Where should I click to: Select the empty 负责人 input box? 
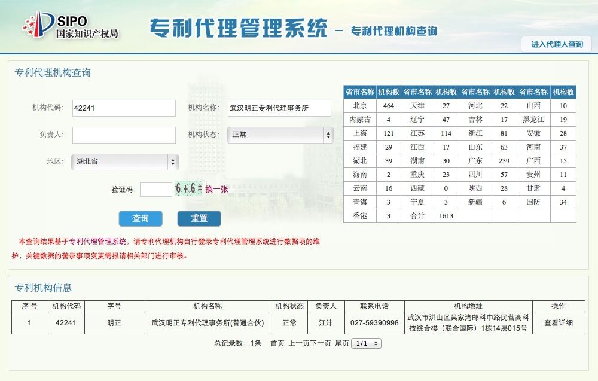click(124, 135)
